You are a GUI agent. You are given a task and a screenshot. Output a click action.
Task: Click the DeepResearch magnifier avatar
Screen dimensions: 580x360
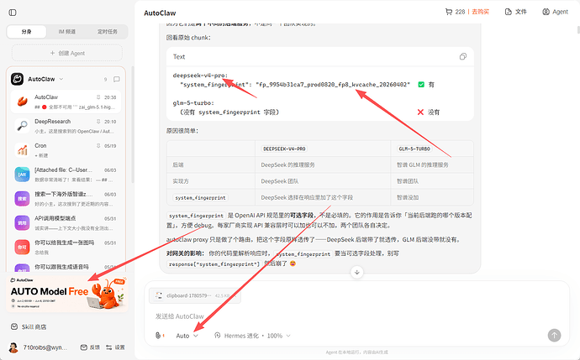[x=22, y=126]
